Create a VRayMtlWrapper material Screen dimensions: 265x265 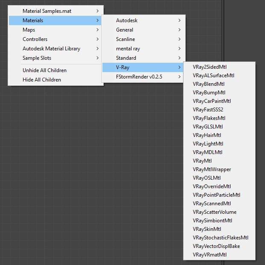pos(219,169)
